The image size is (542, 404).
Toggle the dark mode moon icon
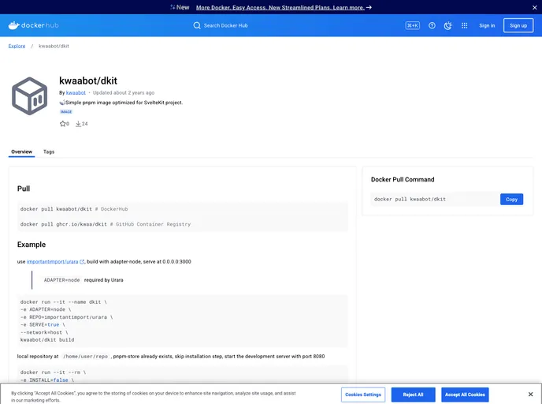point(448,25)
